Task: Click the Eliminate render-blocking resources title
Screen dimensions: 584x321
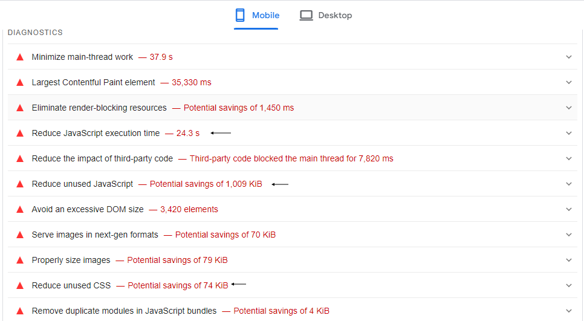Action: click(x=99, y=108)
